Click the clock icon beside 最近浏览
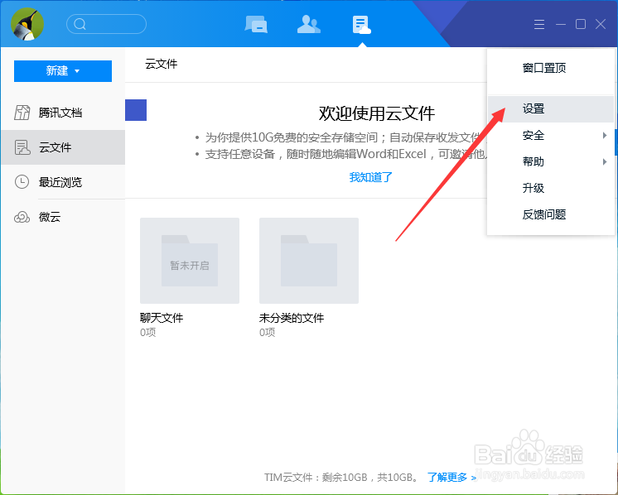 pyautogui.click(x=22, y=182)
